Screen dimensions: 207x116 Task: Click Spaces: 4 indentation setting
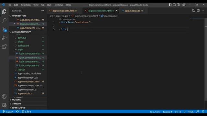click(x=168, y=112)
